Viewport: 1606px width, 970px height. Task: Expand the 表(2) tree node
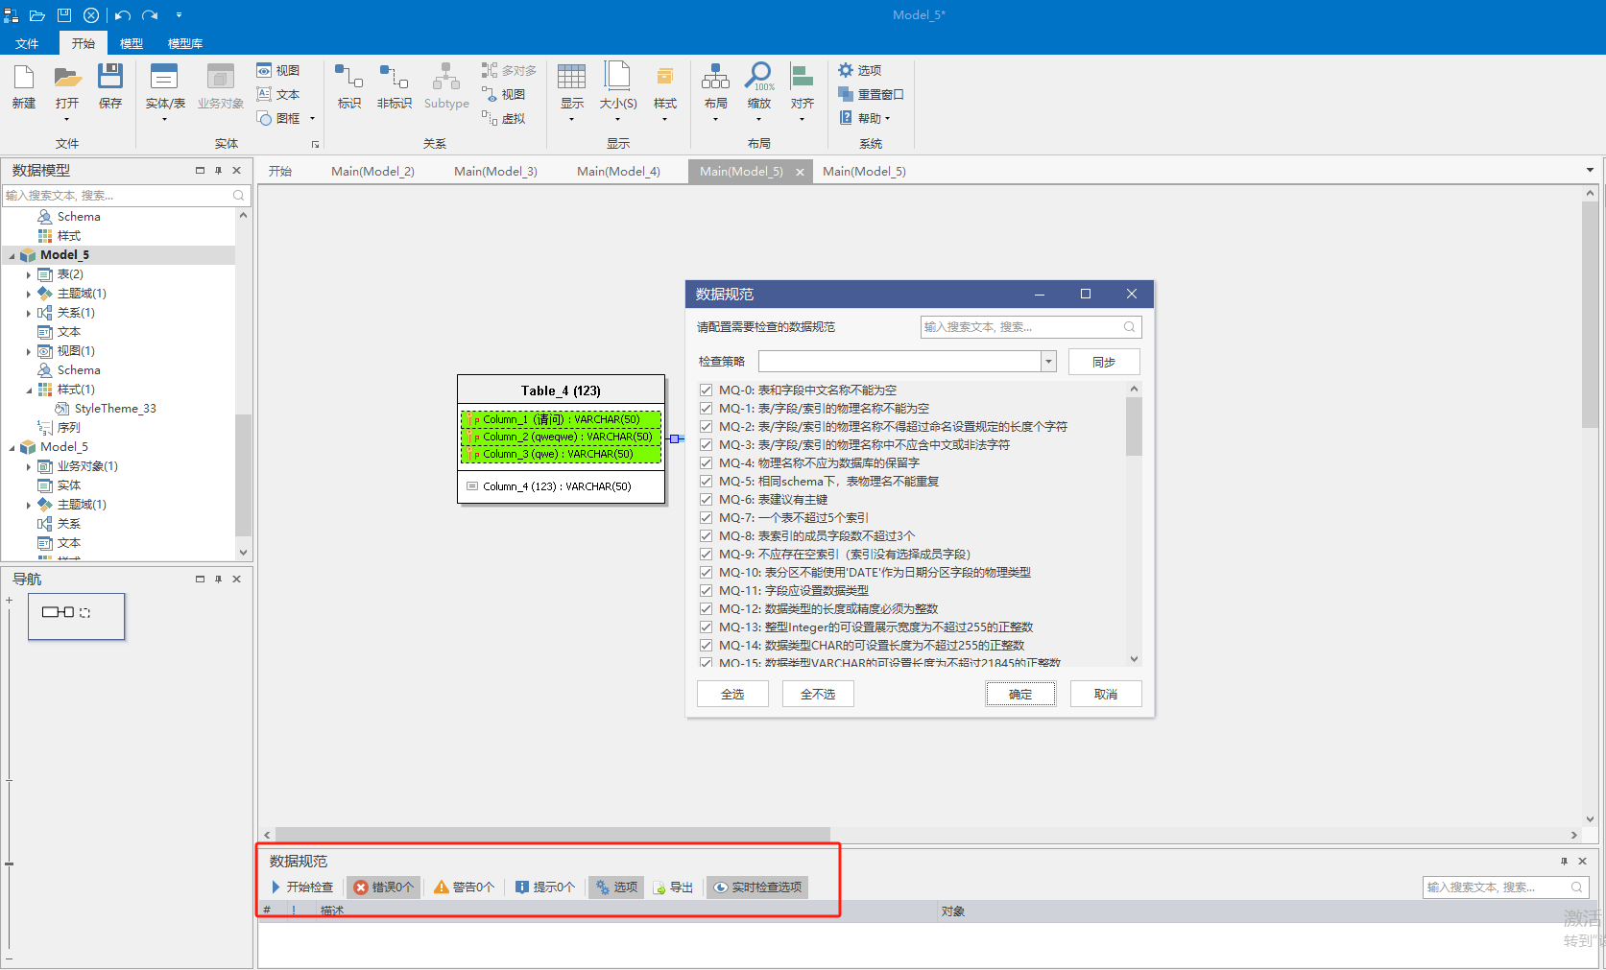click(x=29, y=274)
